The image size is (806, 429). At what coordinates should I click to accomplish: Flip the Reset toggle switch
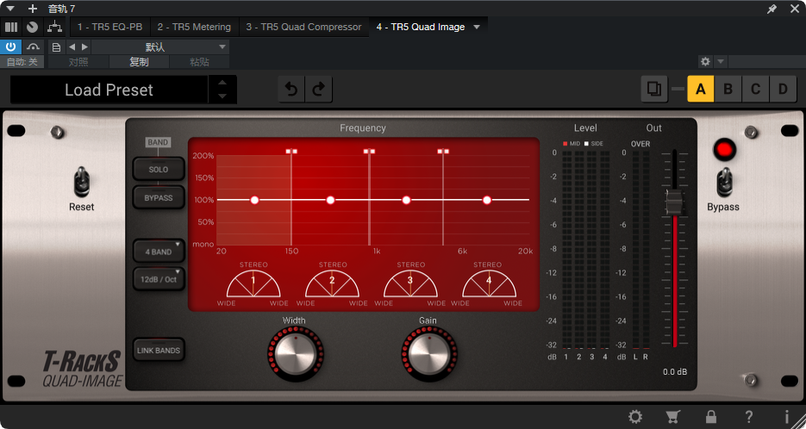point(82,182)
